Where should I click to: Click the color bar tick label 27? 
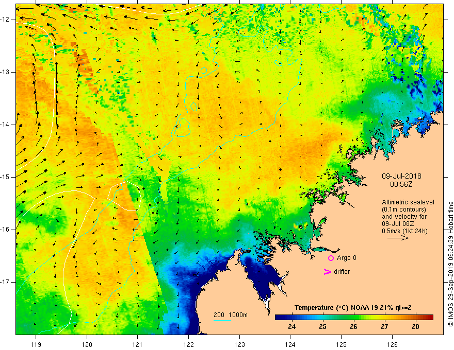tap(384, 327)
